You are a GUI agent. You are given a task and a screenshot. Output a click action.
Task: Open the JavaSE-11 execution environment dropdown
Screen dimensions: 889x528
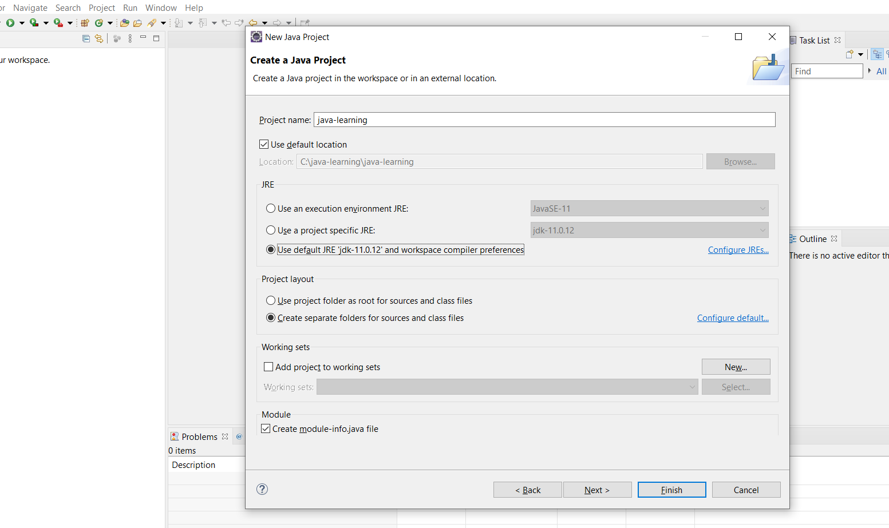click(x=649, y=208)
